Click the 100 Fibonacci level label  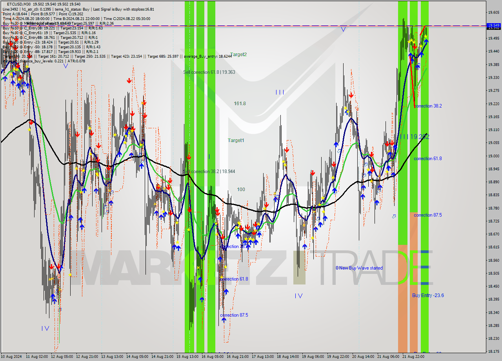[241, 190]
